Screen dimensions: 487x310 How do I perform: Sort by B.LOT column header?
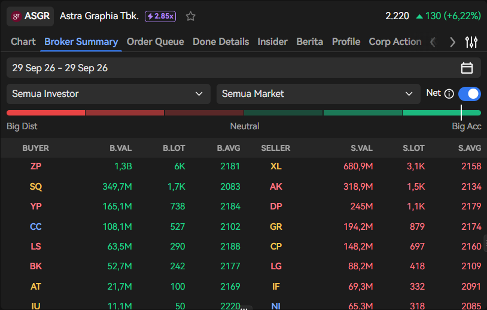174,148
